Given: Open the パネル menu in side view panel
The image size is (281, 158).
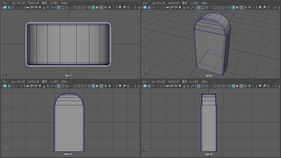Looking at the screenshot, I should point(205,82).
